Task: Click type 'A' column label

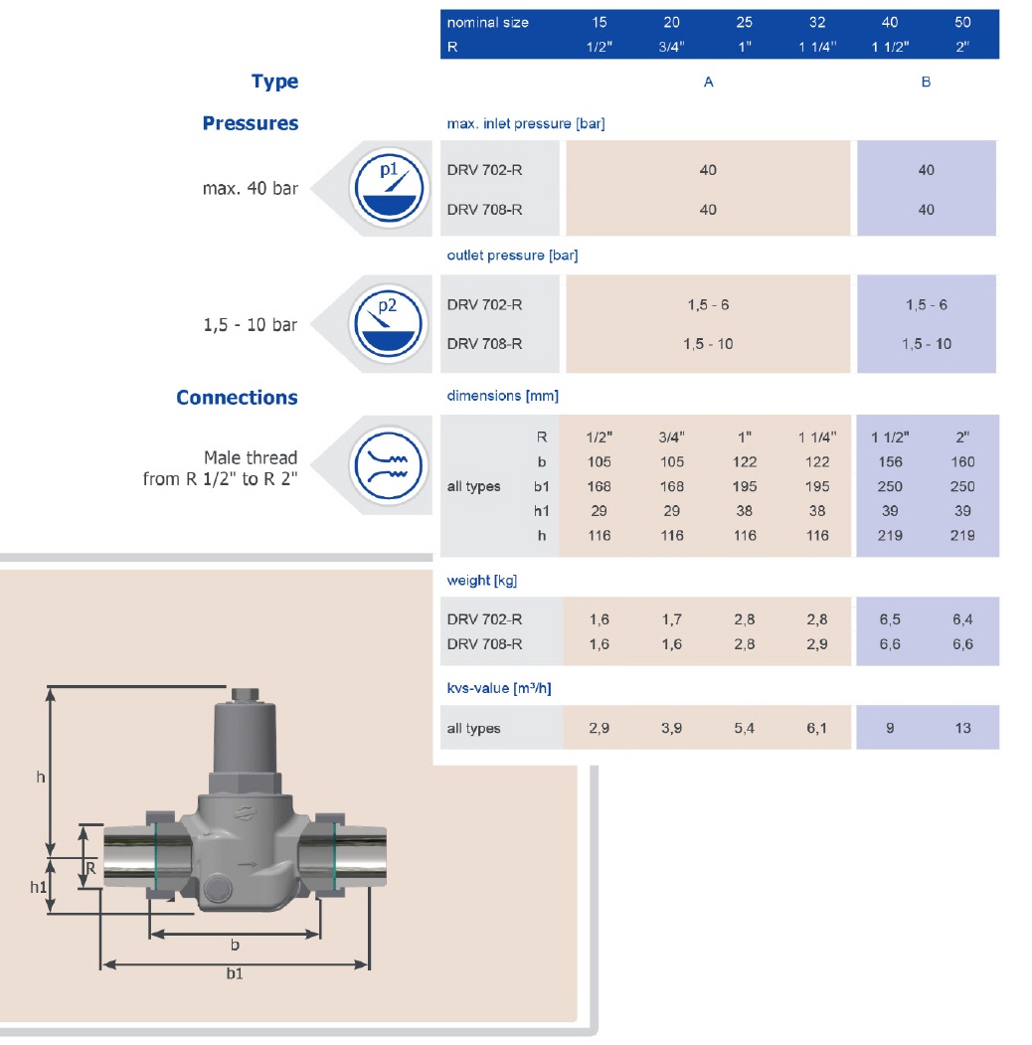Action: coord(708,83)
